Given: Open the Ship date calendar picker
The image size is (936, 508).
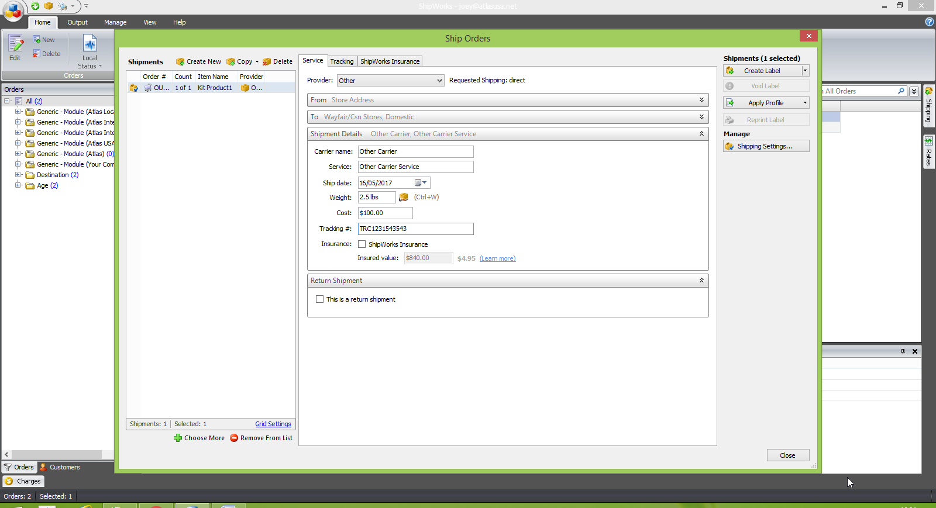Looking at the screenshot, I should [x=421, y=183].
